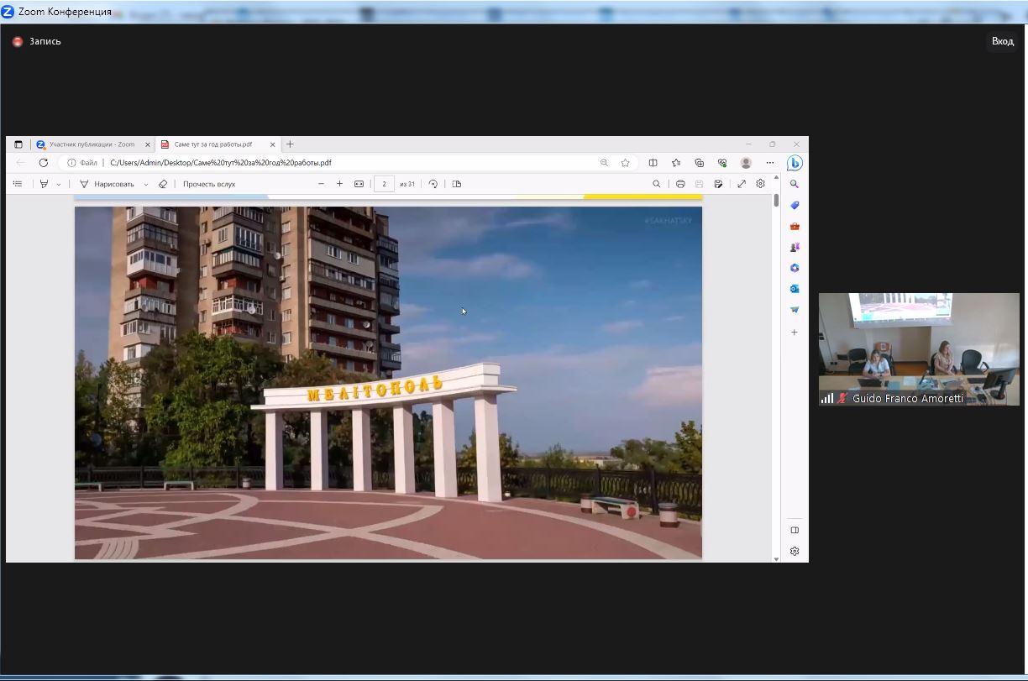This screenshot has width=1028, height=681.
Task: Expand the Нарисовать draw options dropdown
Action: pos(146,185)
